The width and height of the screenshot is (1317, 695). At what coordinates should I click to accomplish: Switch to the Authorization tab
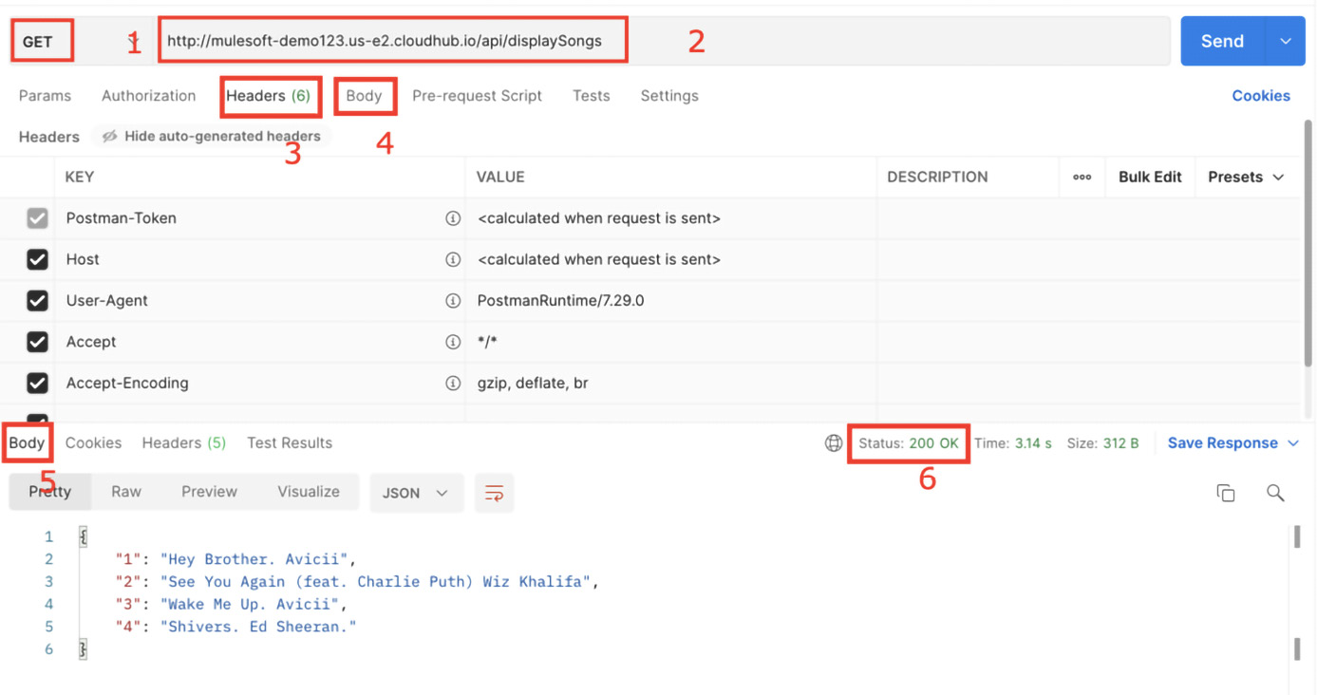pyautogui.click(x=148, y=95)
